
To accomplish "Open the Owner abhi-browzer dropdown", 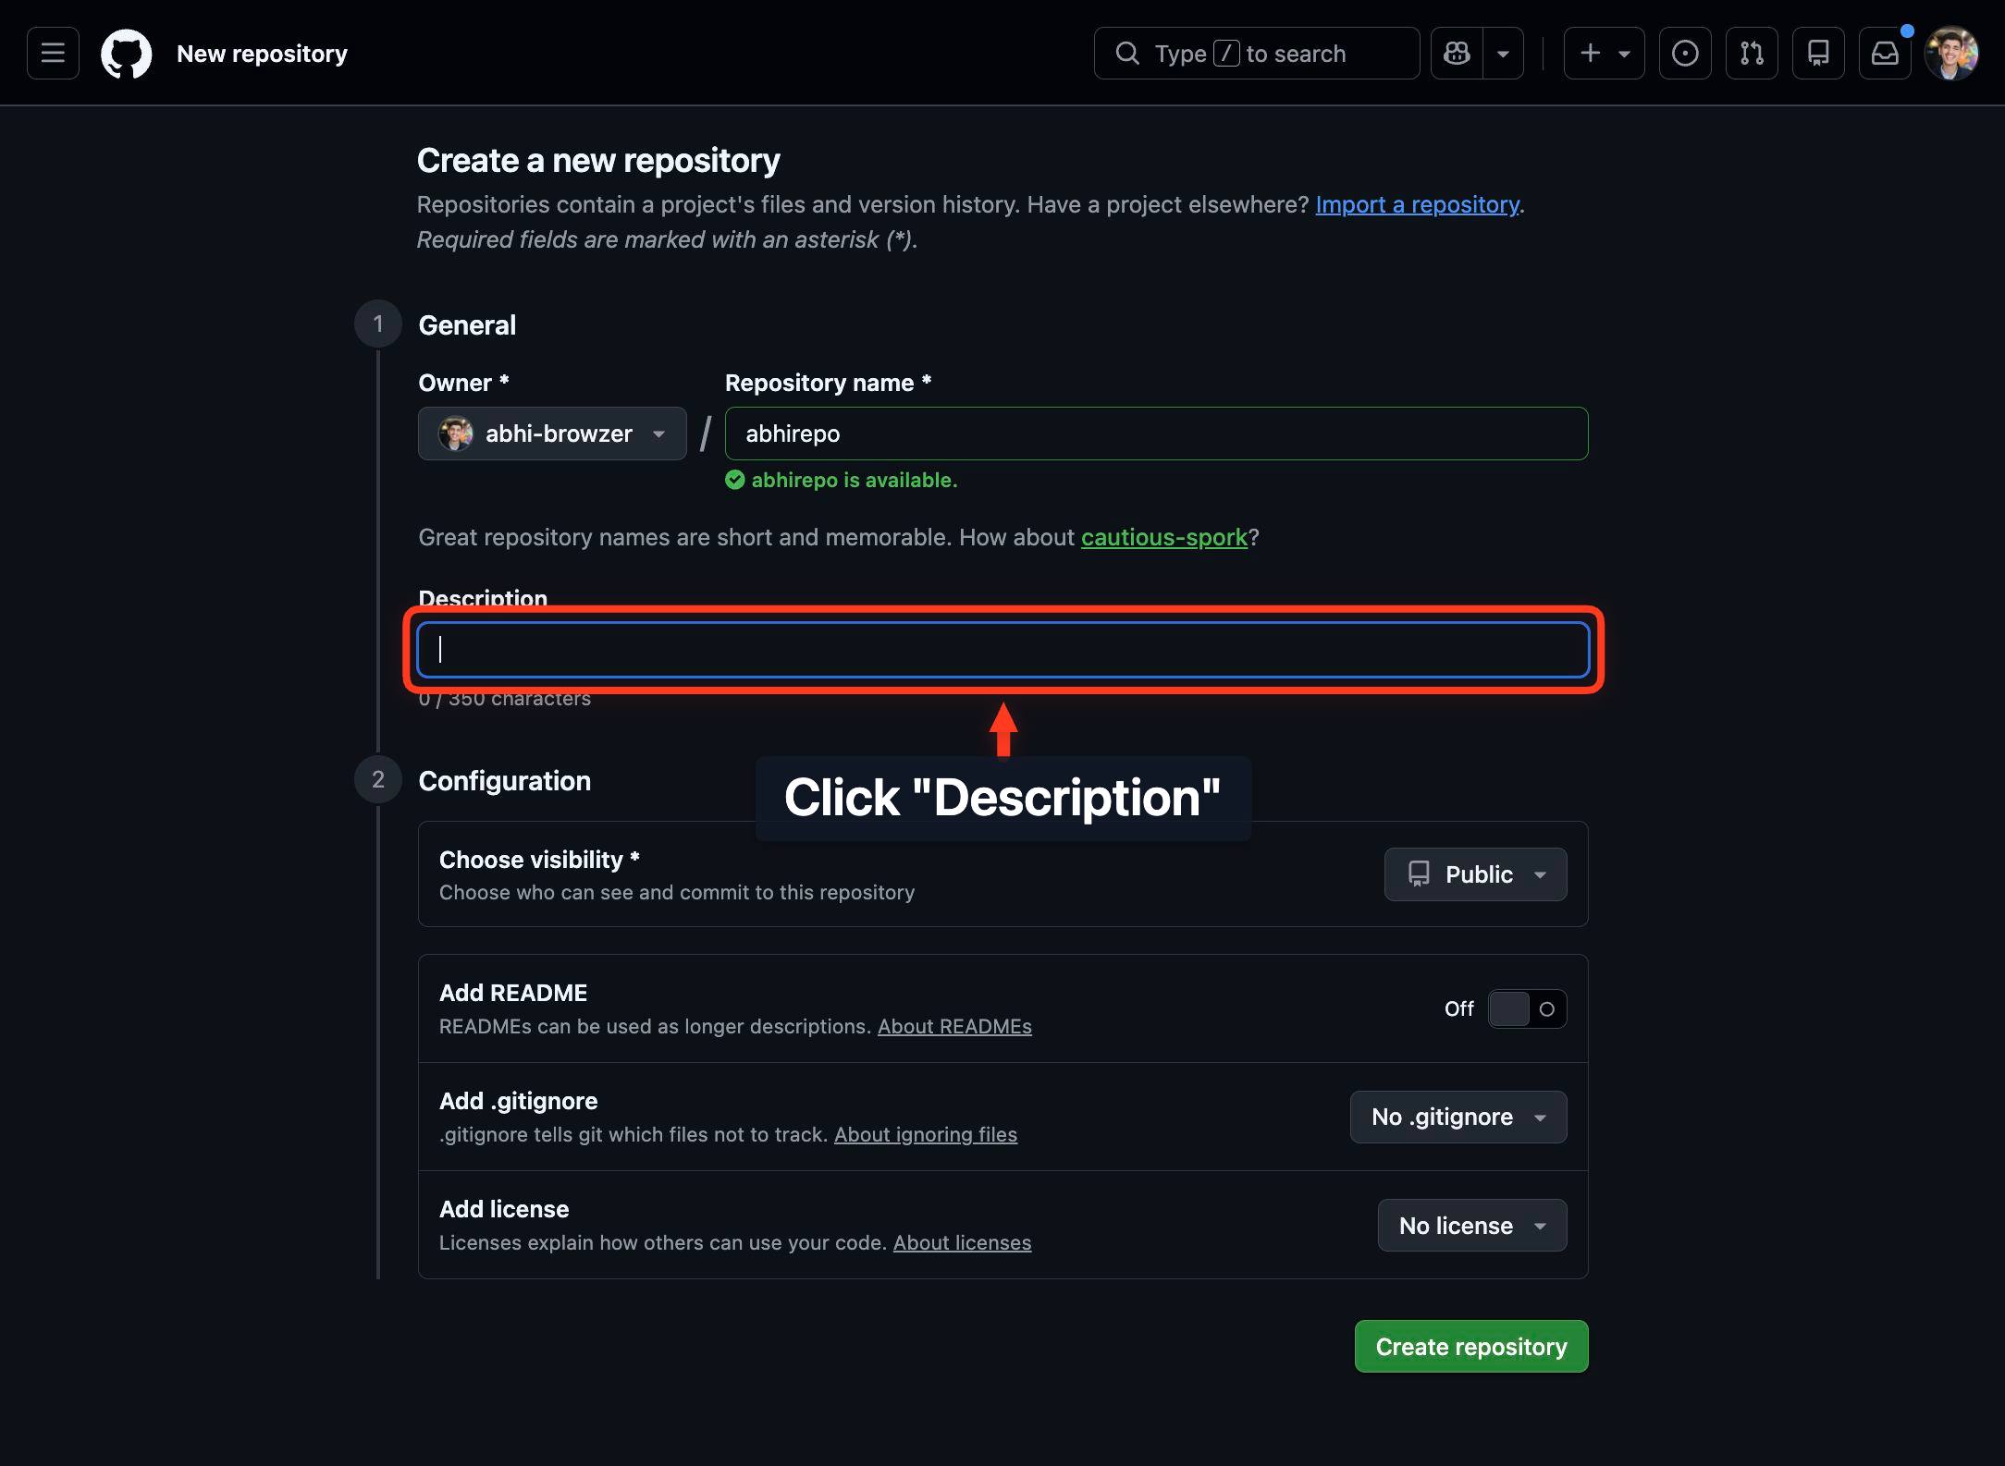I will [x=552, y=434].
